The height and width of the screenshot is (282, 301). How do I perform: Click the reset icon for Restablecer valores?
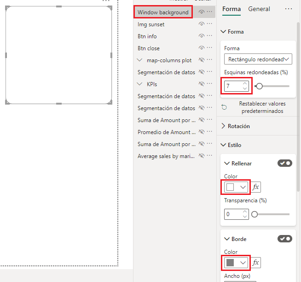click(x=224, y=107)
